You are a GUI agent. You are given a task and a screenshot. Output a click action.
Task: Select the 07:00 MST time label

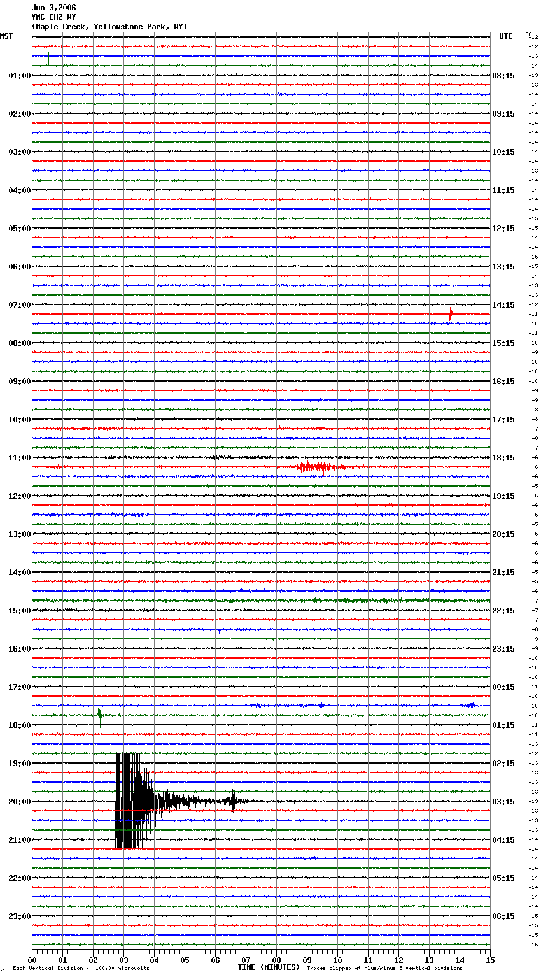tap(20, 305)
